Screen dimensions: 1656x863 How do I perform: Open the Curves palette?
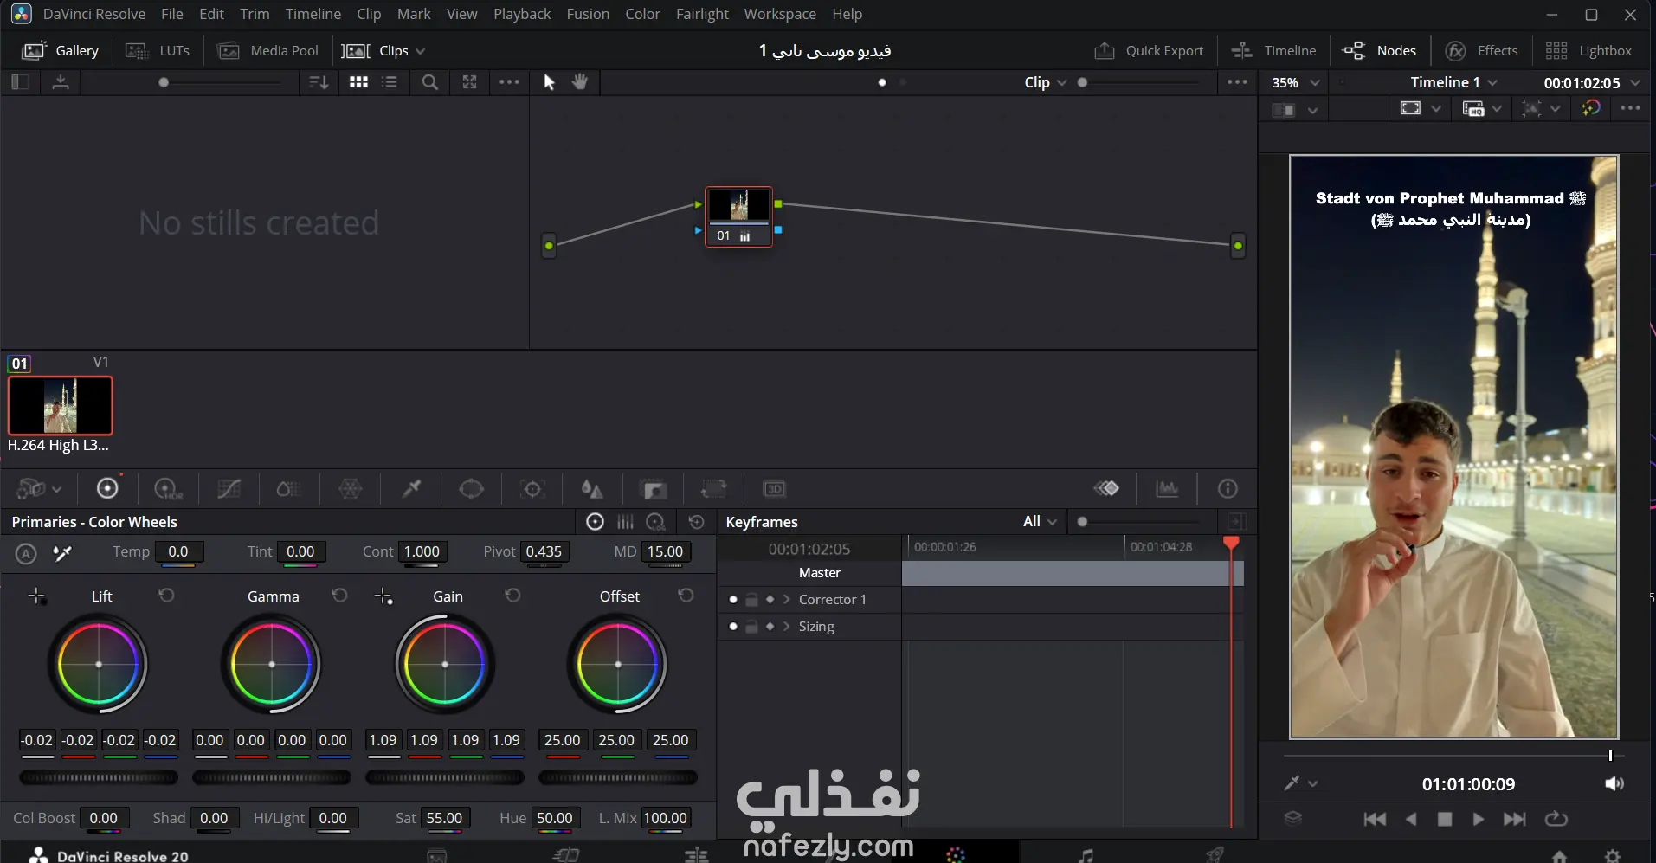pyautogui.click(x=229, y=489)
